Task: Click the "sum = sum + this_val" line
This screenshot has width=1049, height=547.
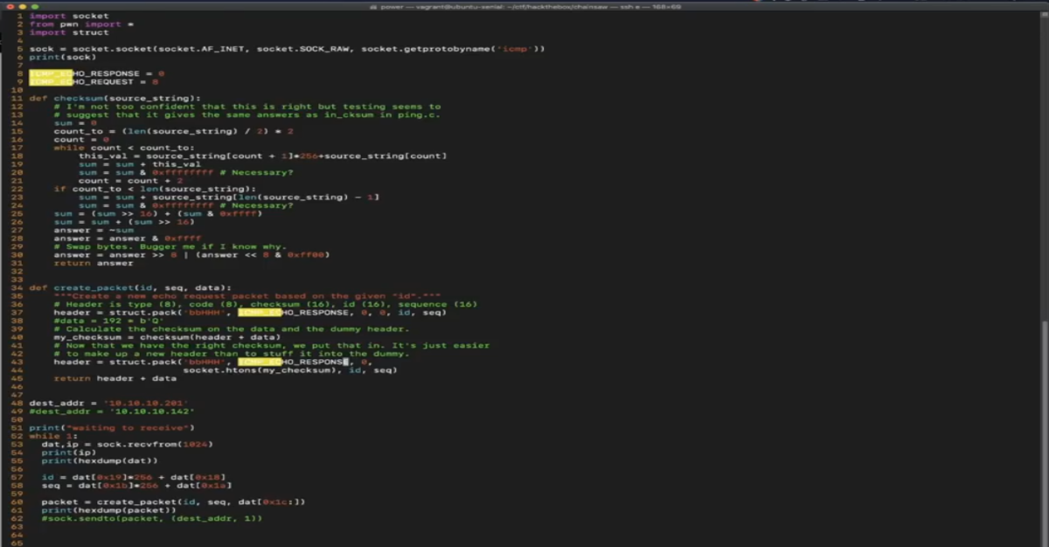Action: (x=140, y=164)
